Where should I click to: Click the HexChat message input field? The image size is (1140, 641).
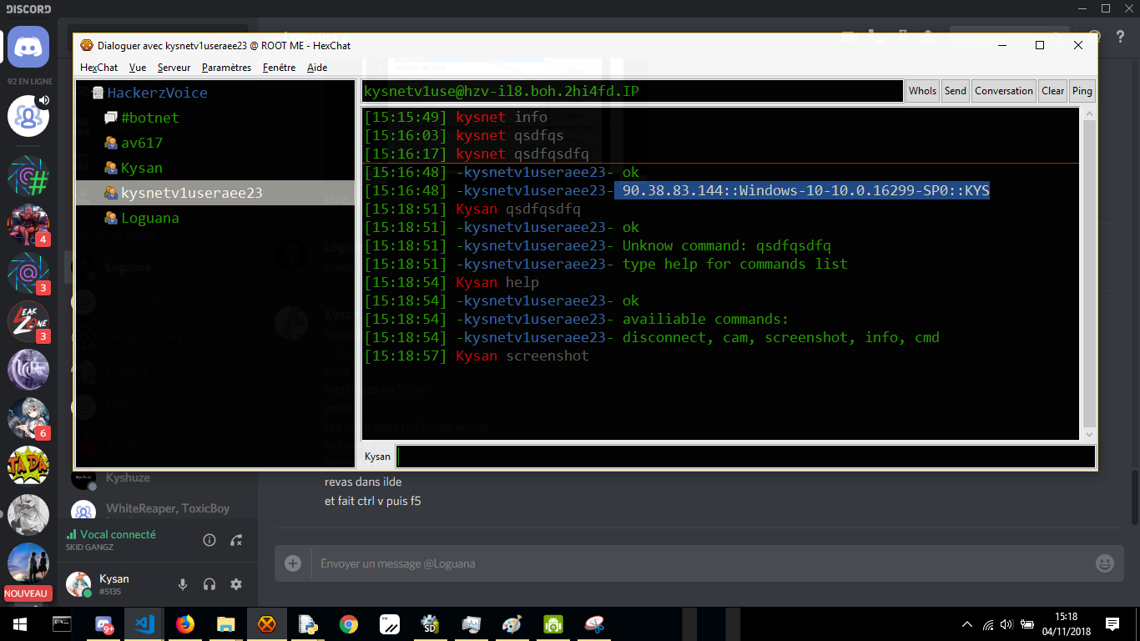(745, 457)
